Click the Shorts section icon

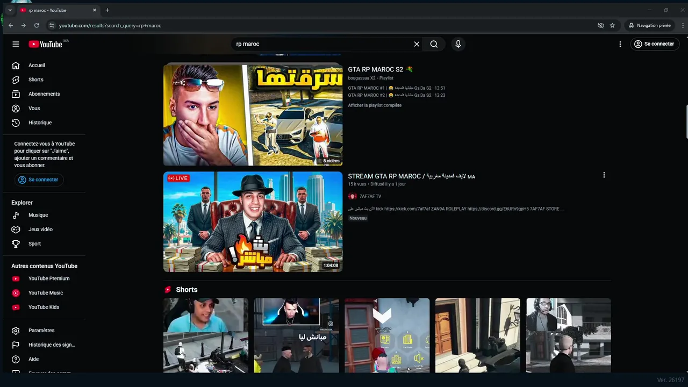pos(168,290)
